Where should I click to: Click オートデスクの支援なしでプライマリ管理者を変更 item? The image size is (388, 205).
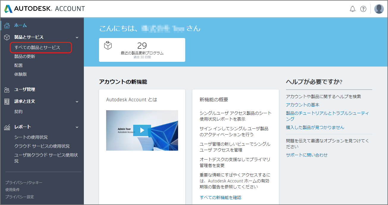tap(235, 162)
